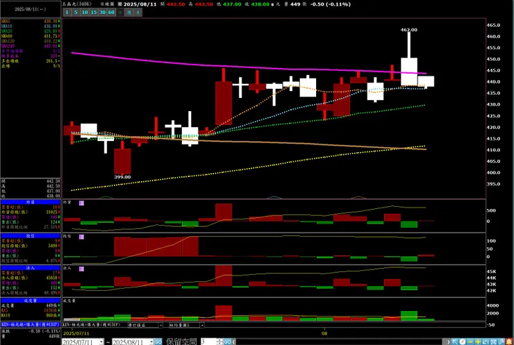The image size is (514, 345).
Task: Click the small square icon before chart date
Action: tap(120, 4)
